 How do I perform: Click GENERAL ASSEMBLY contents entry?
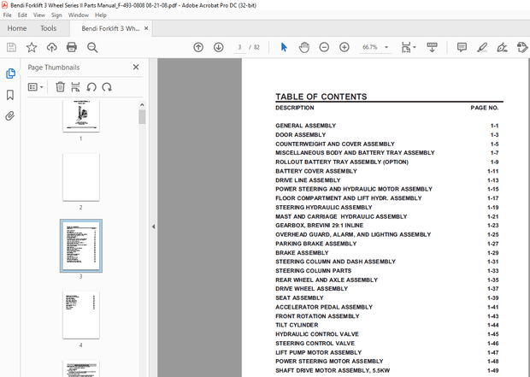[x=305, y=126]
